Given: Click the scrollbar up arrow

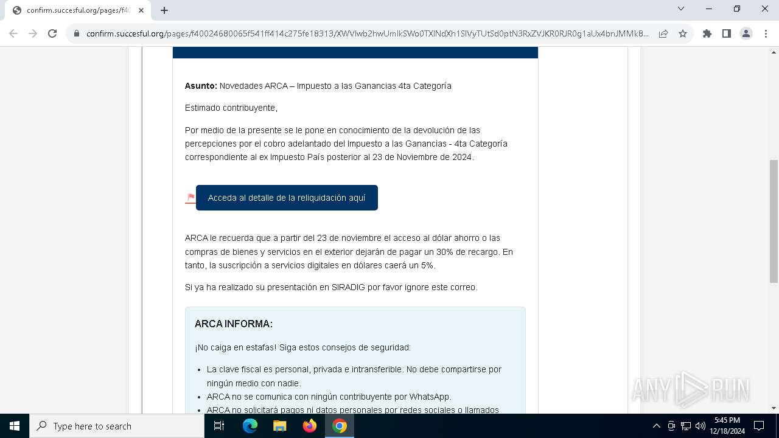Looking at the screenshot, I should click(x=774, y=52).
